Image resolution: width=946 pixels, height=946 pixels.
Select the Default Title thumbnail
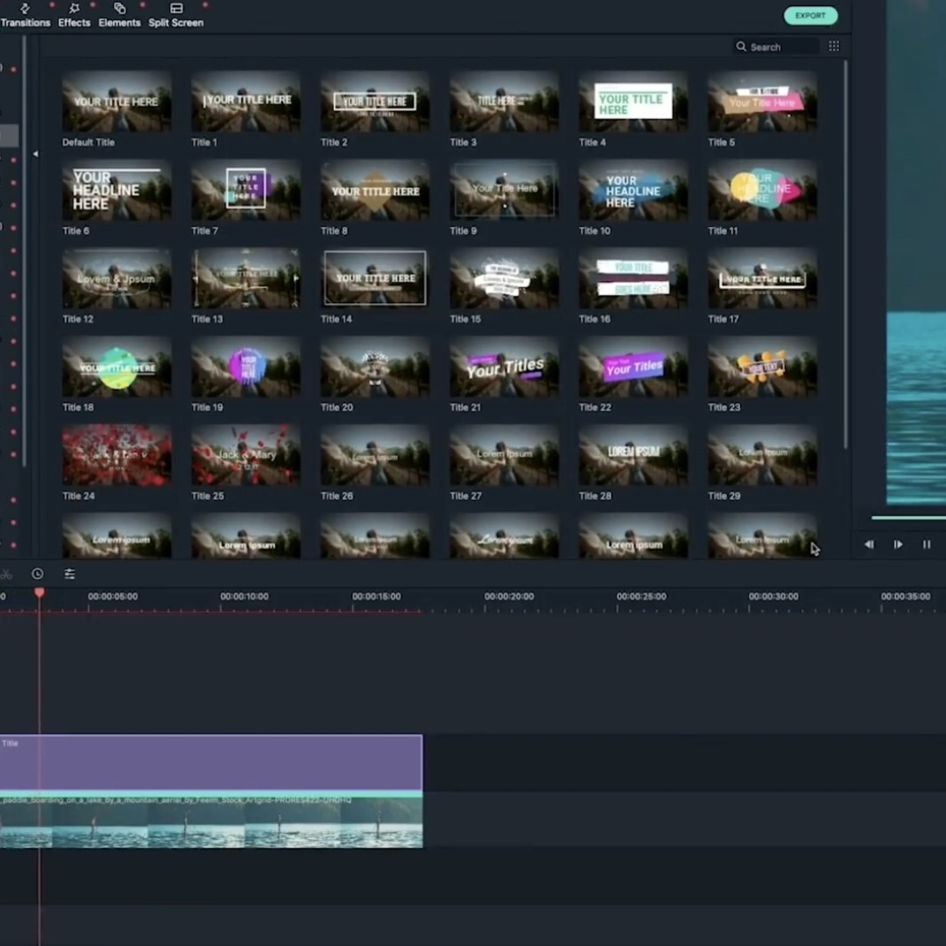pos(116,102)
